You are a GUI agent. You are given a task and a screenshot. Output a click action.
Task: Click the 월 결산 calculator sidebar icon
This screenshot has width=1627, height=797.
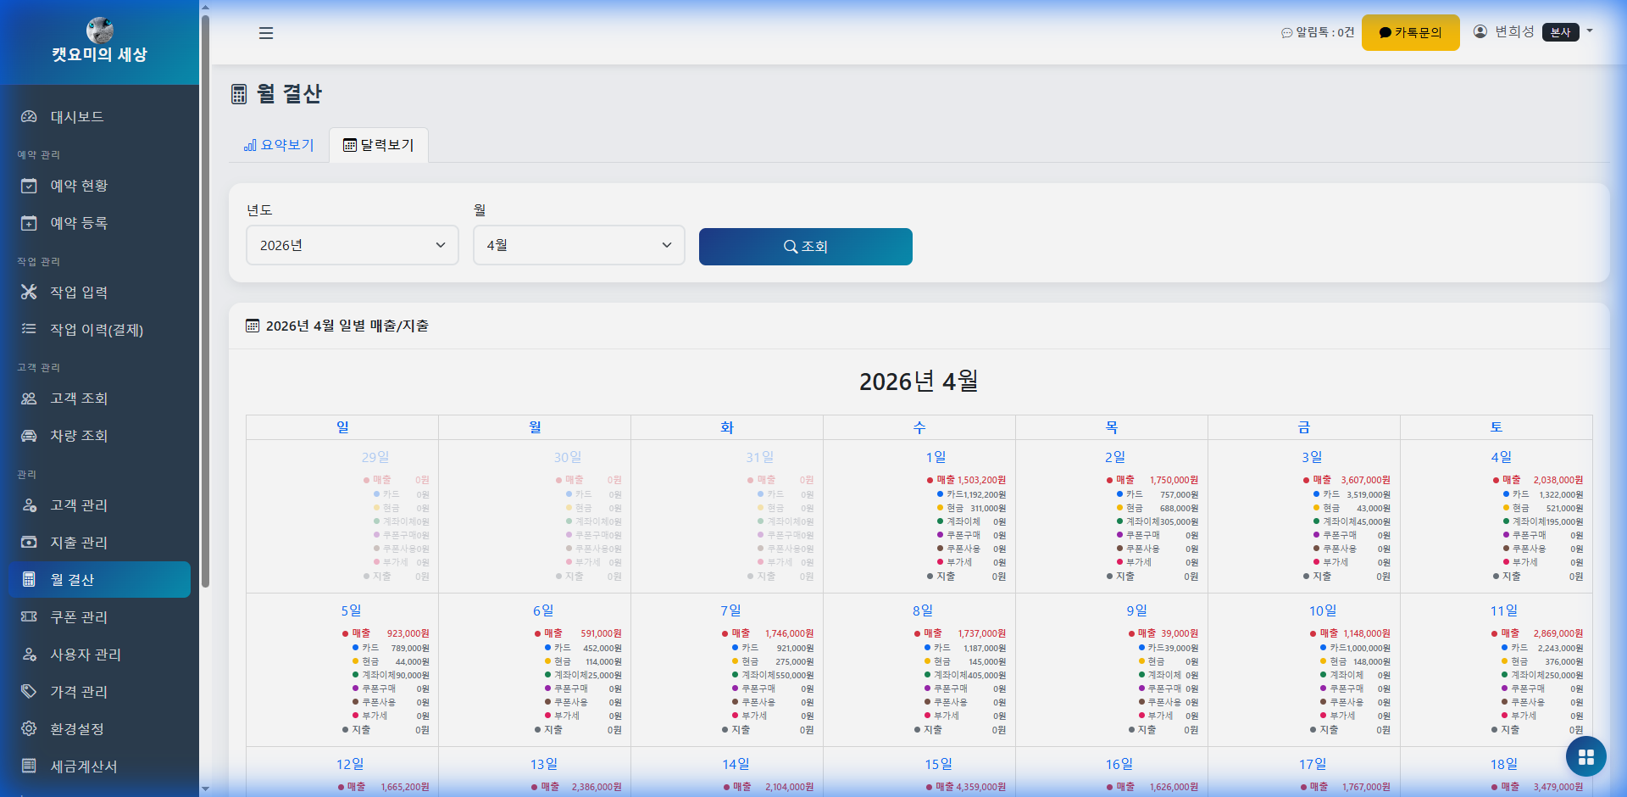29,580
